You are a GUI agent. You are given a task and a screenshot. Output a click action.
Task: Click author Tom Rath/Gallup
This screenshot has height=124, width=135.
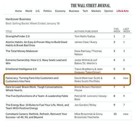click(x=85, y=36)
